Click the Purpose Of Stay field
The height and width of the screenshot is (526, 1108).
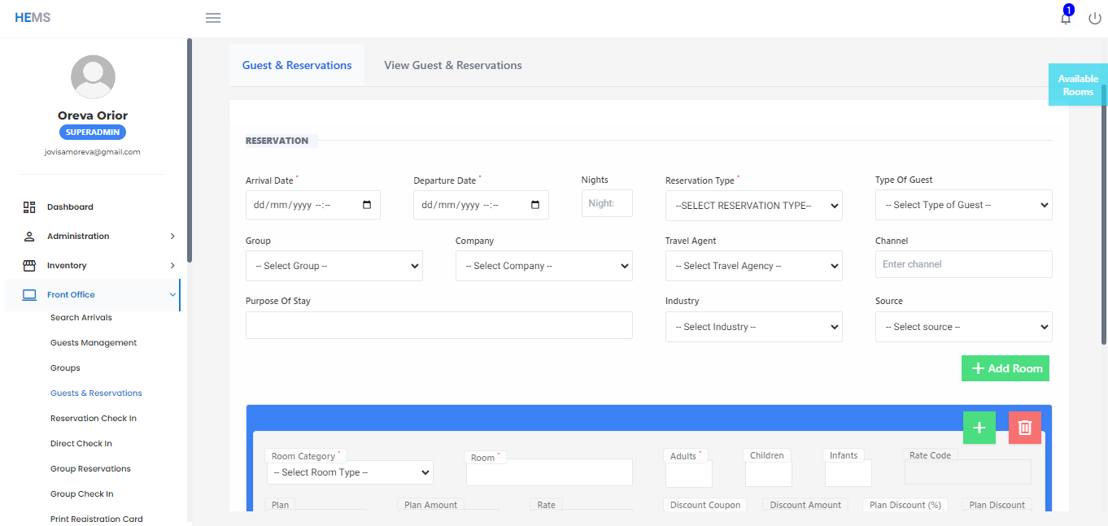(x=439, y=325)
